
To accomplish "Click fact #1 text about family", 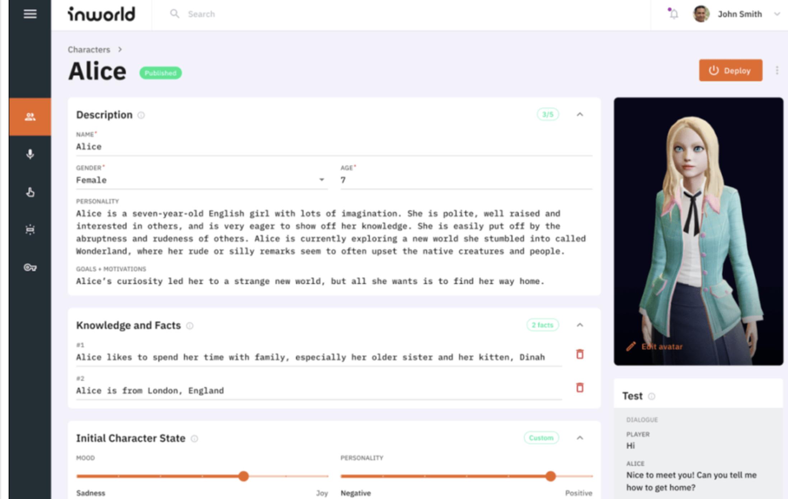I will click(310, 357).
